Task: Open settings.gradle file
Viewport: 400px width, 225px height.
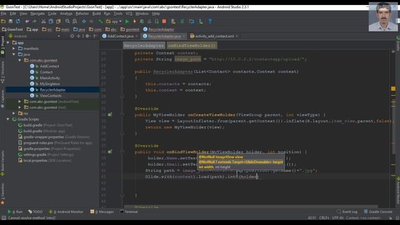Action: [x=35, y=154]
